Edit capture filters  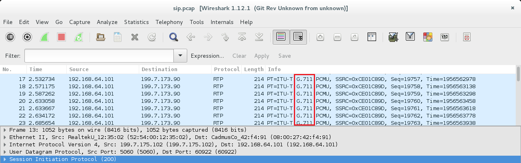click(x=393, y=37)
